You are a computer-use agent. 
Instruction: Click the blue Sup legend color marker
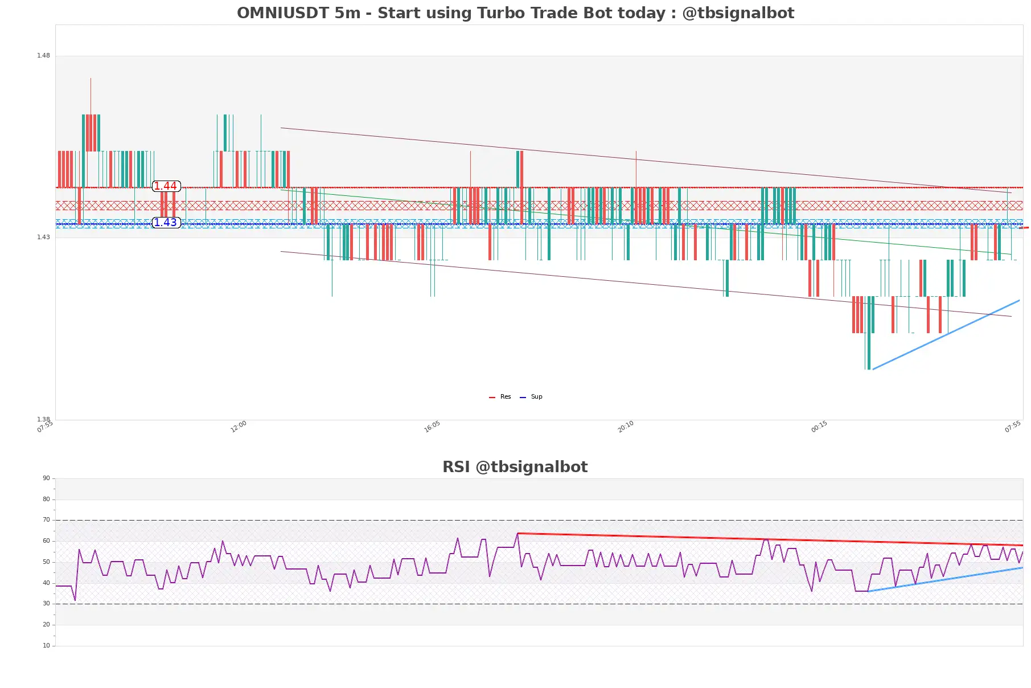point(523,398)
